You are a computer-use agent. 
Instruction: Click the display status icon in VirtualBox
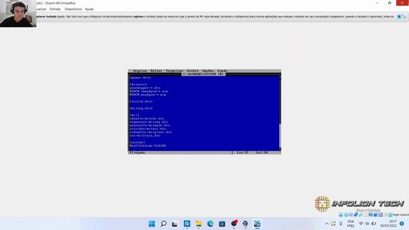tap(371, 215)
